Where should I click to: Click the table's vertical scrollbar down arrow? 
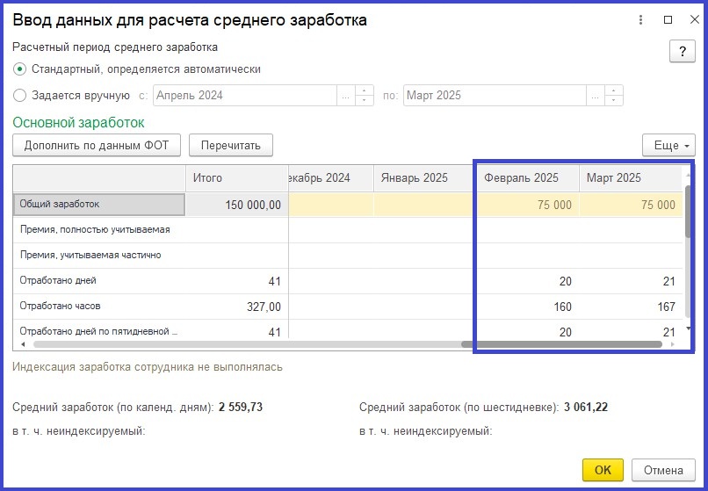coord(689,329)
